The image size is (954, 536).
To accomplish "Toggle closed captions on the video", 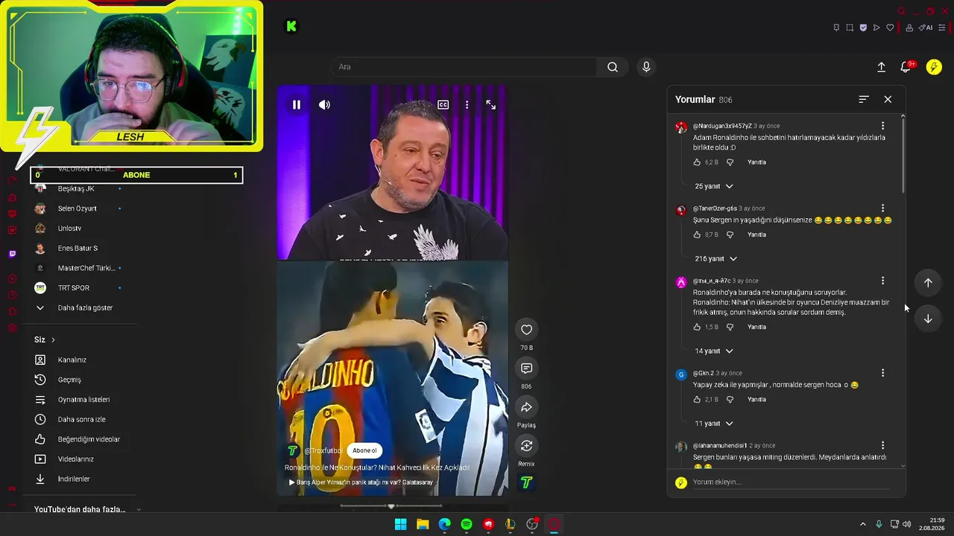I will click(443, 105).
